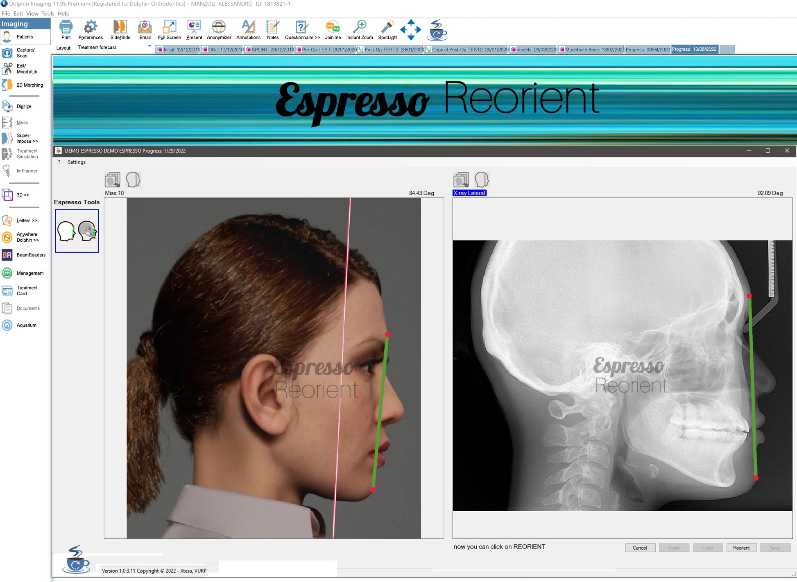Click the question mark help item

click(x=59, y=162)
